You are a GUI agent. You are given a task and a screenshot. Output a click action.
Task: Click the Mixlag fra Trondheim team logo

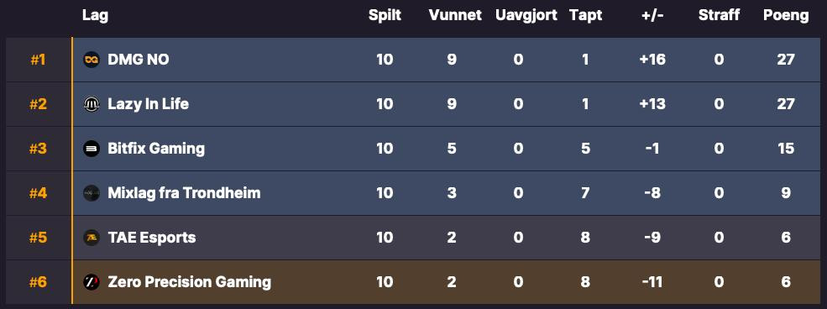pyautogui.click(x=92, y=193)
